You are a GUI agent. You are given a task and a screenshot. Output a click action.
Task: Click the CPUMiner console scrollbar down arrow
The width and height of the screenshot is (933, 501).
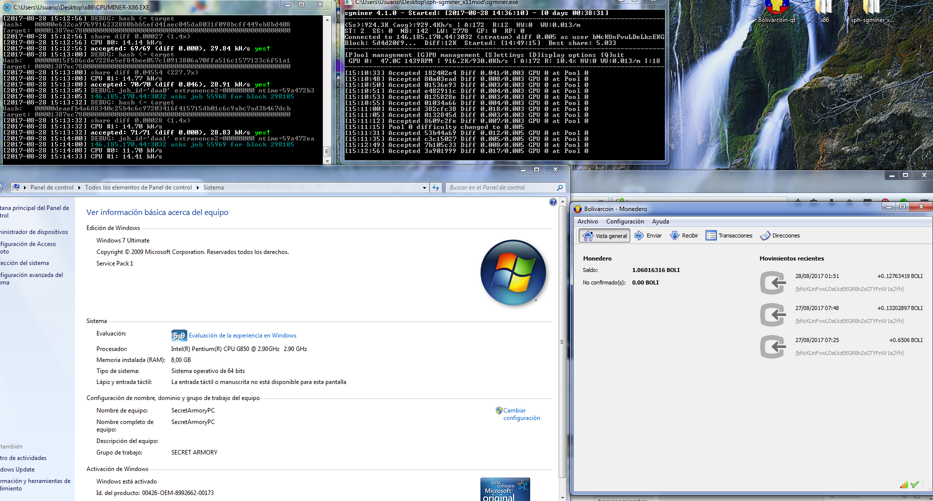tap(328, 160)
